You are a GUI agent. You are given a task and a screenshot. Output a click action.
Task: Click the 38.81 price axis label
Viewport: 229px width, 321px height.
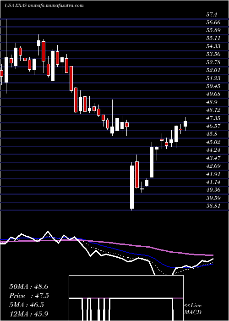tap(213, 206)
